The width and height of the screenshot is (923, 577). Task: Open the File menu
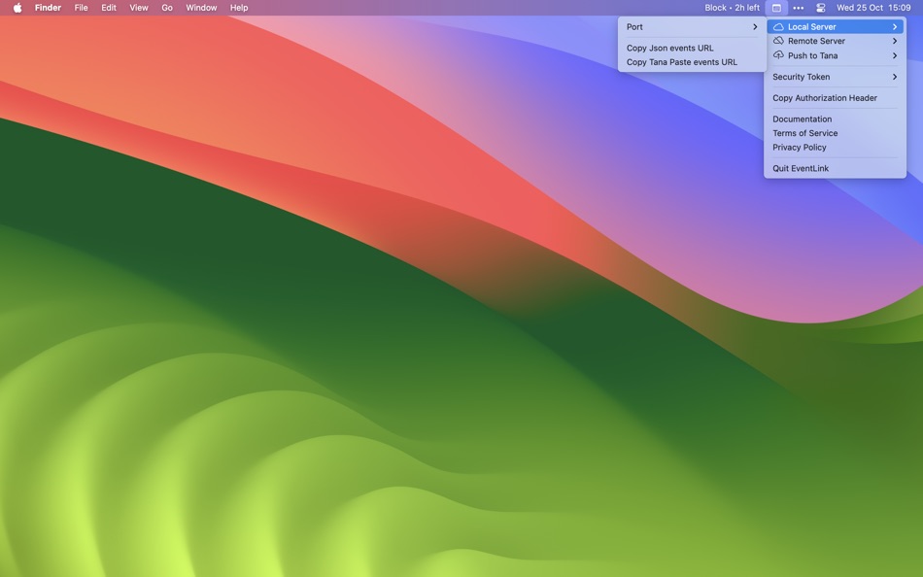click(x=82, y=8)
